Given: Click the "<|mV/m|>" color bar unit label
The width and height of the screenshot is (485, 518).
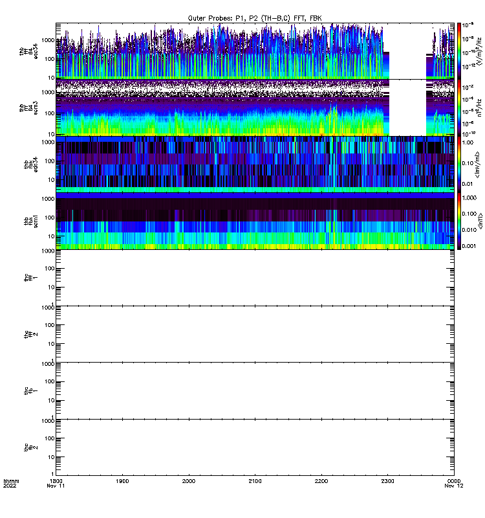Looking at the screenshot, I should pyautogui.click(x=477, y=164).
